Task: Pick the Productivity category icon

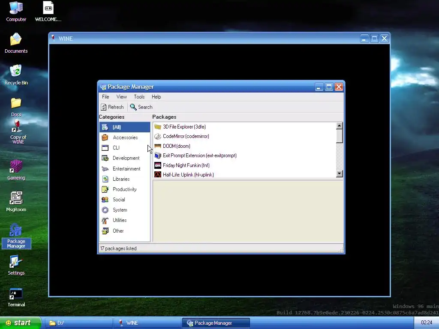Action: [x=105, y=189]
